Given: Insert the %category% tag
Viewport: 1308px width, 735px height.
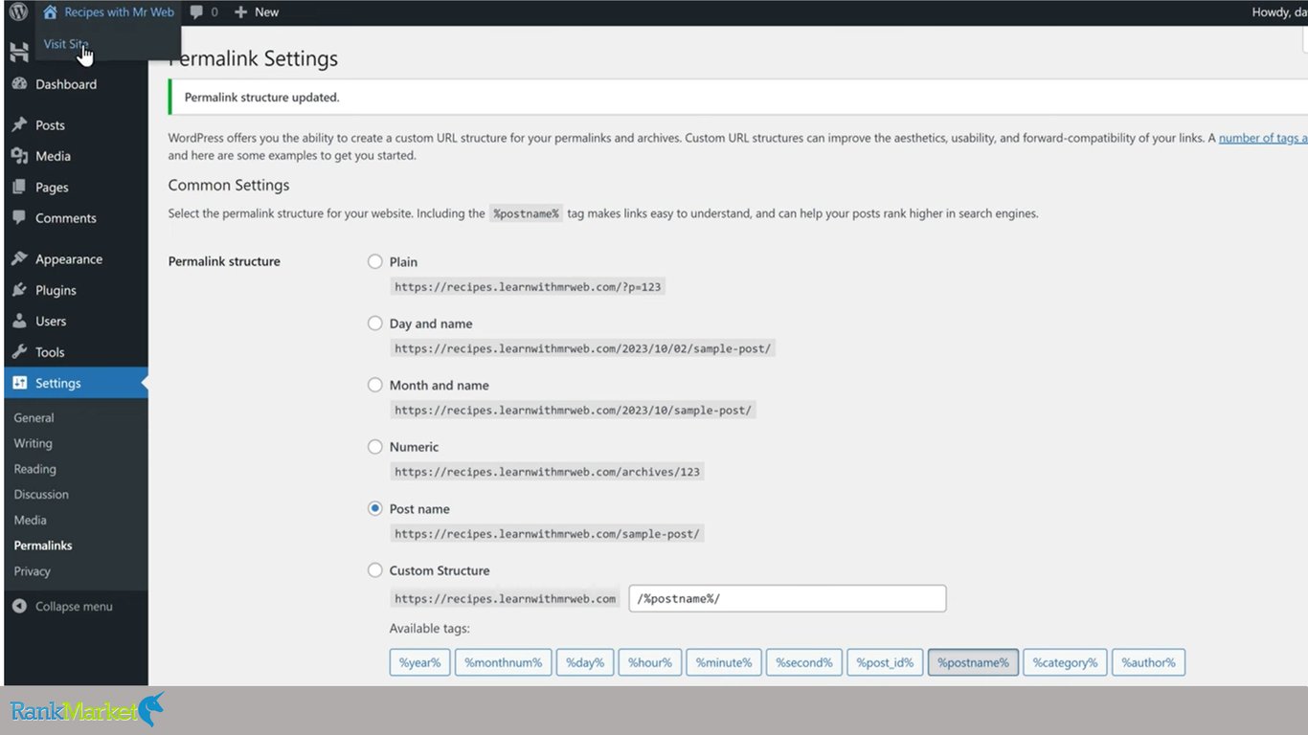Looking at the screenshot, I should 1065,662.
